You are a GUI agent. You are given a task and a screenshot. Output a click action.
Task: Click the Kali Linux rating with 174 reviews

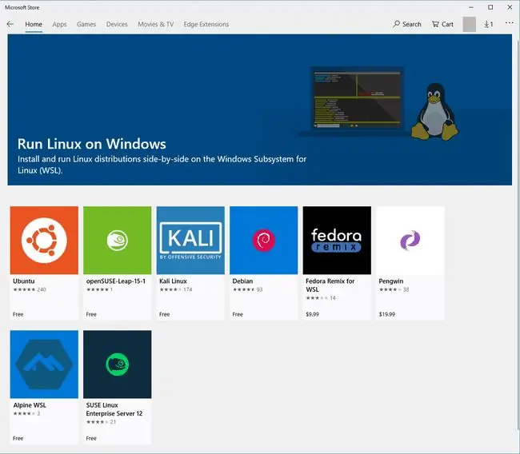coord(176,289)
